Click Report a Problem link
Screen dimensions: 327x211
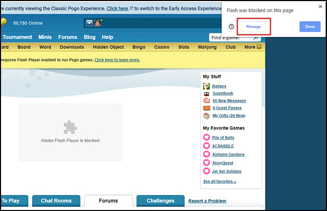[x=207, y=201]
